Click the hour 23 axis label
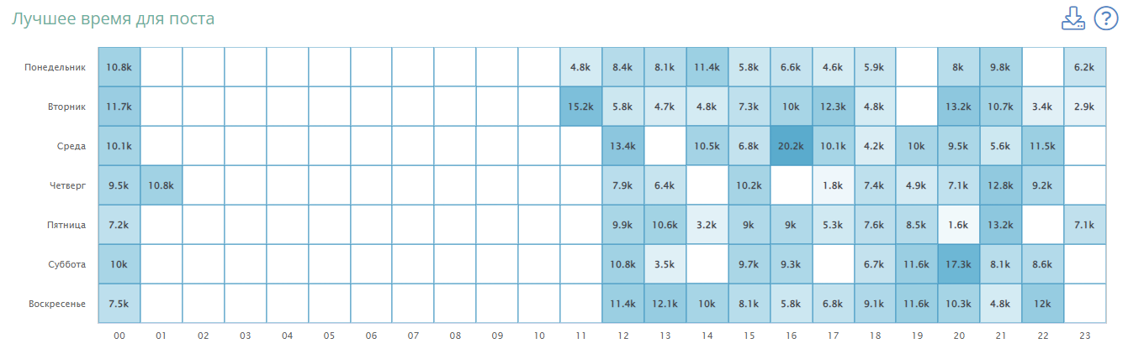 (x=1085, y=336)
